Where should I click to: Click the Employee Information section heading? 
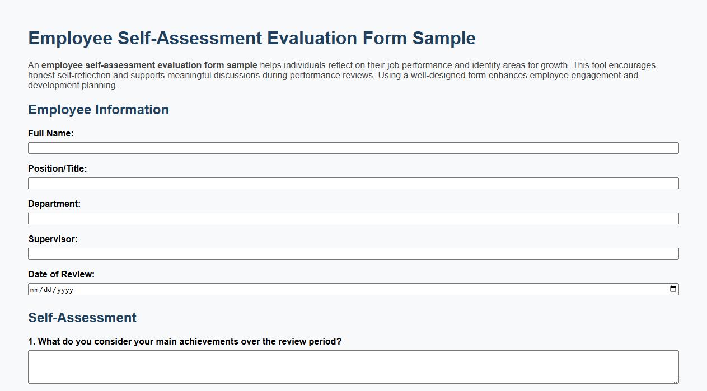(x=99, y=110)
